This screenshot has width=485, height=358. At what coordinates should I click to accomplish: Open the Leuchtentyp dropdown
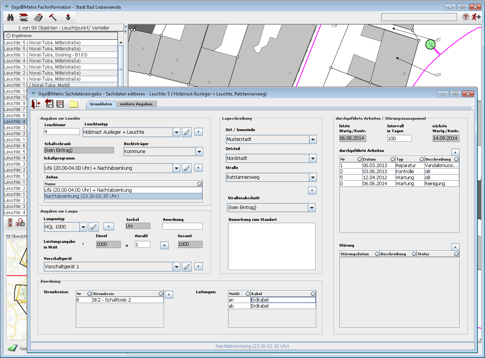(x=176, y=132)
